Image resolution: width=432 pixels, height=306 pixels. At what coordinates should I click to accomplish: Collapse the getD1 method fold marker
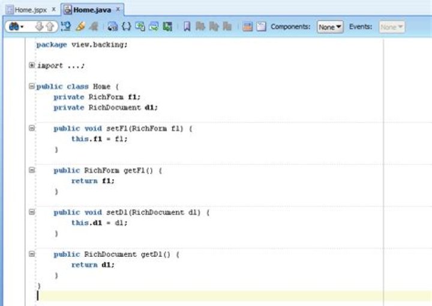point(32,254)
